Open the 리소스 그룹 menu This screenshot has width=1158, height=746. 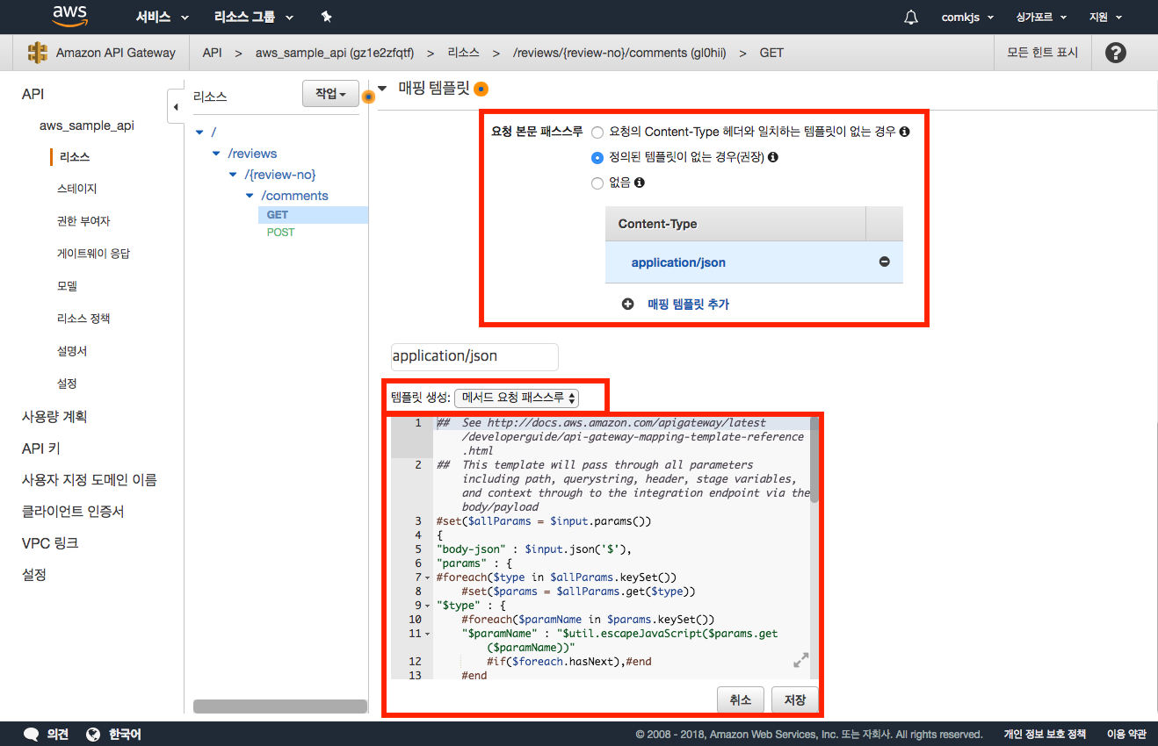[253, 18]
